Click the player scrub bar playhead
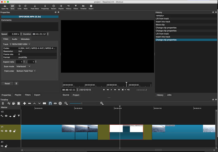The height and width of the screenshot is (152, 218). coord(126,84)
